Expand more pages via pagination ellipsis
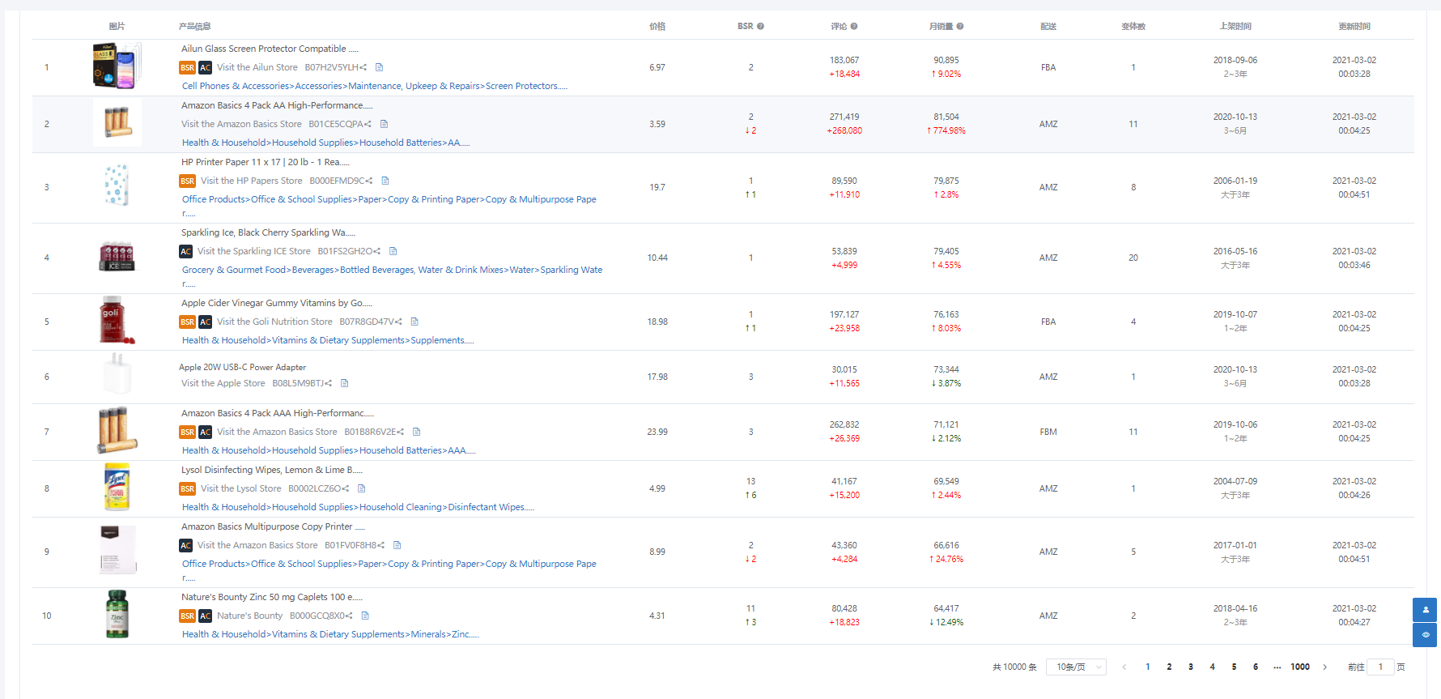The height and width of the screenshot is (699, 1441). point(1277,667)
